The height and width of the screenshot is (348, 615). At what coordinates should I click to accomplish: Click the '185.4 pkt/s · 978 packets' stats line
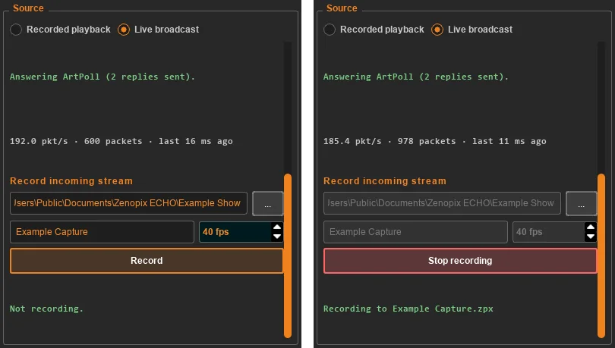click(x=434, y=141)
